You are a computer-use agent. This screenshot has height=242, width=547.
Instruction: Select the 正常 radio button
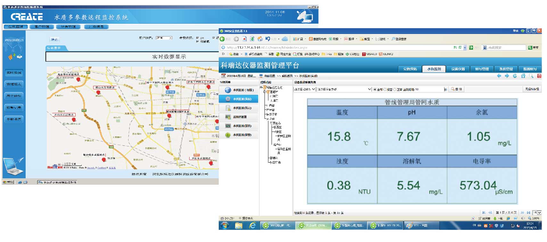(x=395, y=90)
